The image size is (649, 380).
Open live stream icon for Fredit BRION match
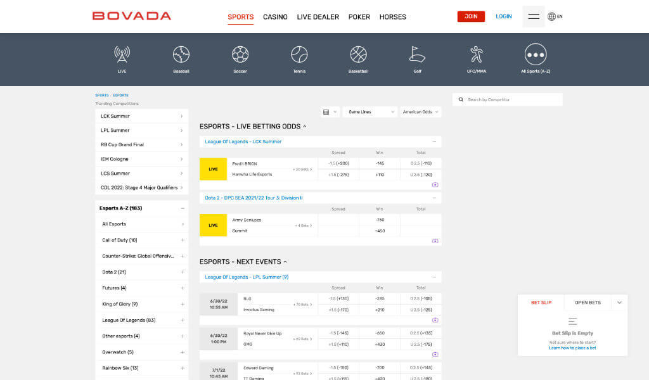pyautogui.click(x=435, y=185)
